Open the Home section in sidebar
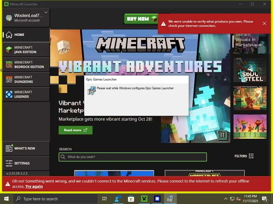The width and height of the screenshot is (273, 204). (26, 35)
